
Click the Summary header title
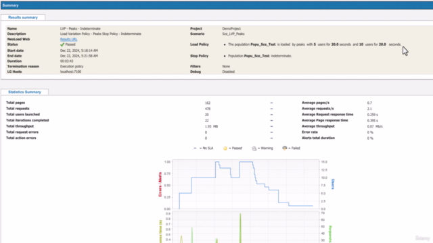click(x=11, y=5)
